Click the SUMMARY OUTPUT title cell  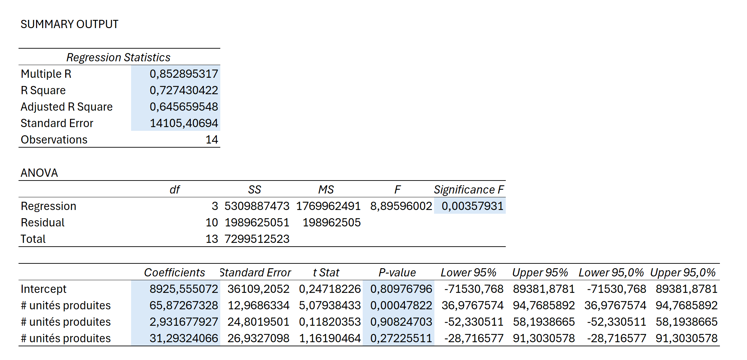pyautogui.click(x=69, y=24)
